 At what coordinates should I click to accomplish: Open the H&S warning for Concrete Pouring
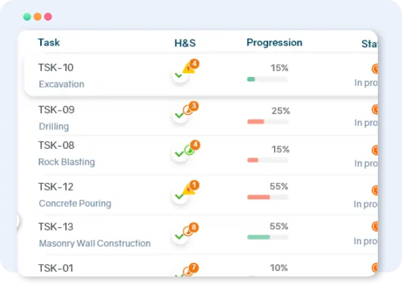(181, 194)
